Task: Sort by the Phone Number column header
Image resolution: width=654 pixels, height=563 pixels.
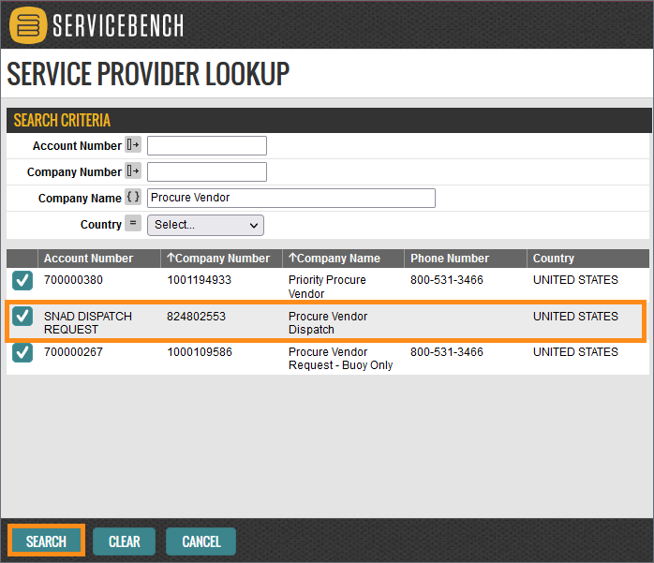Action: tap(450, 259)
